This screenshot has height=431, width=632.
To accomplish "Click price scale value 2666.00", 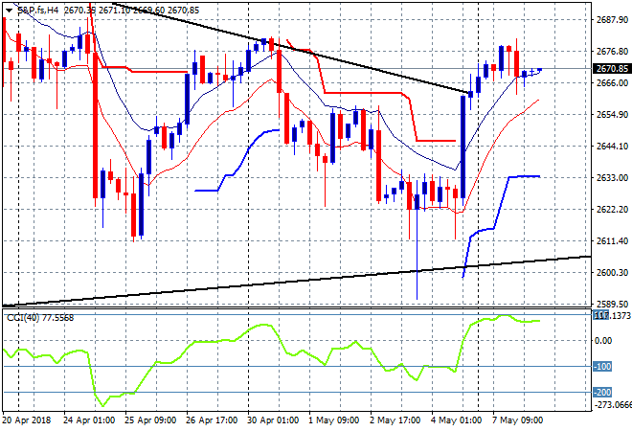I will pos(612,82).
